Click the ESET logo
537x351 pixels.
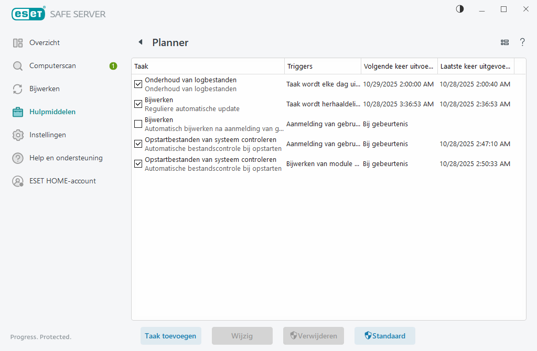28,13
